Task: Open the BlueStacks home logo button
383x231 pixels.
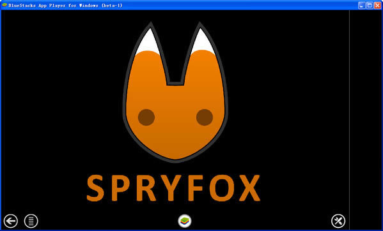Action: (x=185, y=221)
